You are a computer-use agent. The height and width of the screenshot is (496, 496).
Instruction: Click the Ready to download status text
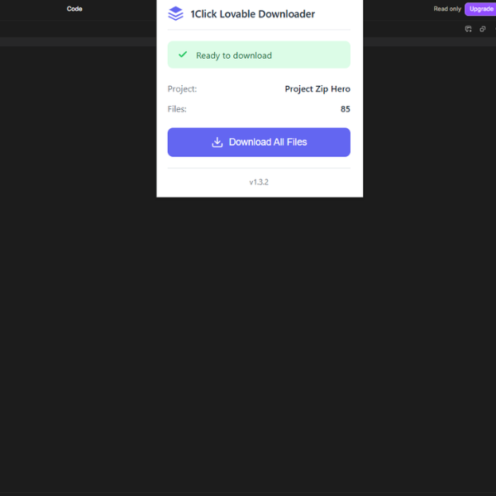coord(234,55)
